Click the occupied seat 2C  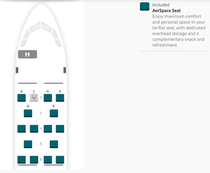tap(34, 98)
